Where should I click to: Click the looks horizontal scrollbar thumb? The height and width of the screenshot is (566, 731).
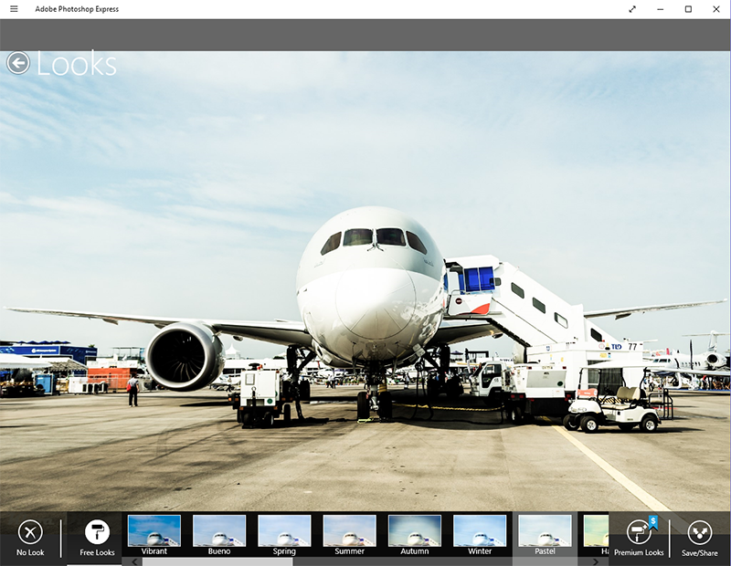pyautogui.click(x=217, y=561)
